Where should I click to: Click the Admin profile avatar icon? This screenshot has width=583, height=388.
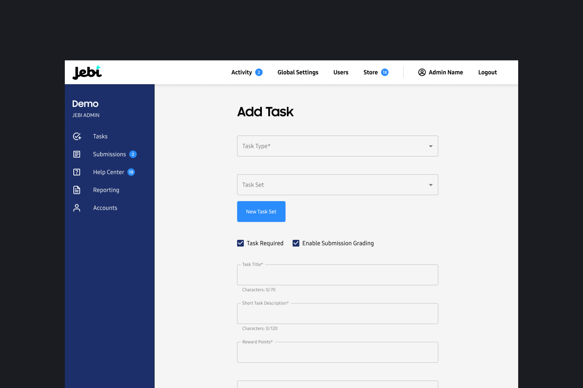pos(422,72)
